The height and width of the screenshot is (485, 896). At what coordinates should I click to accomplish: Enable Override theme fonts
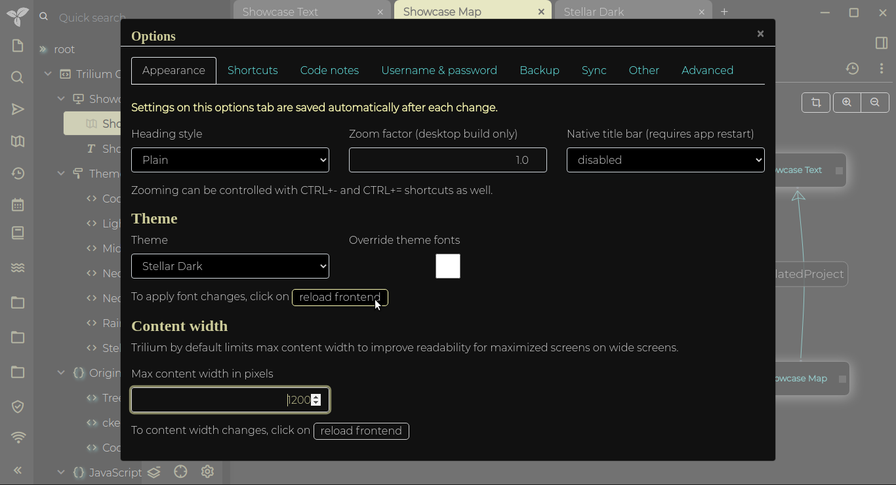pyautogui.click(x=447, y=266)
